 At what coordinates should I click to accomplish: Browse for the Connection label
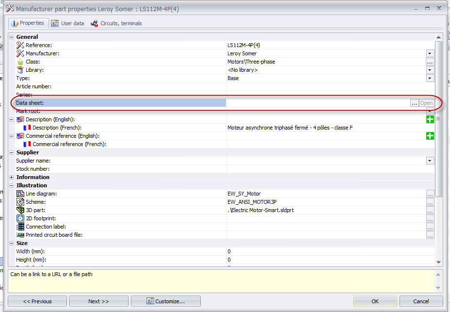430,227
